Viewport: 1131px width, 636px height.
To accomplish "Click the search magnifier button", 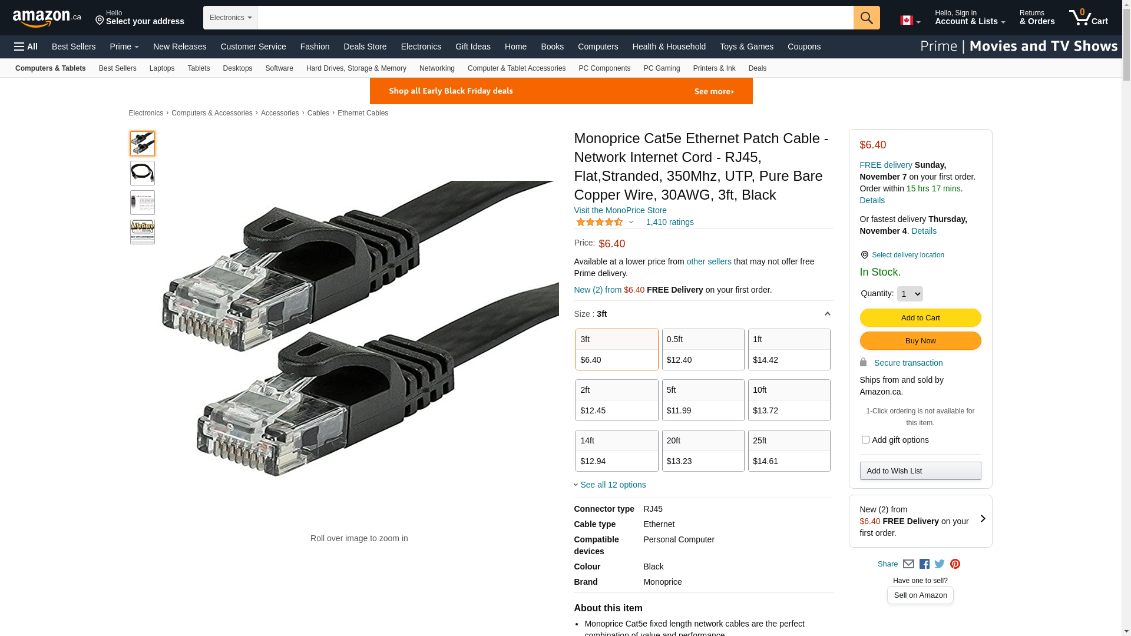I will point(866,18).
